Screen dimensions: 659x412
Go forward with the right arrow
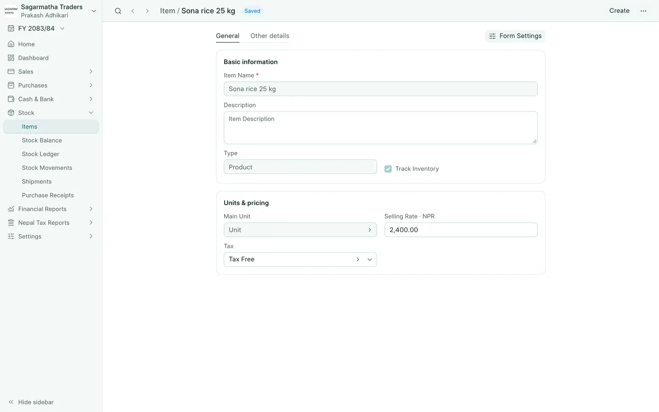[147, 11]
